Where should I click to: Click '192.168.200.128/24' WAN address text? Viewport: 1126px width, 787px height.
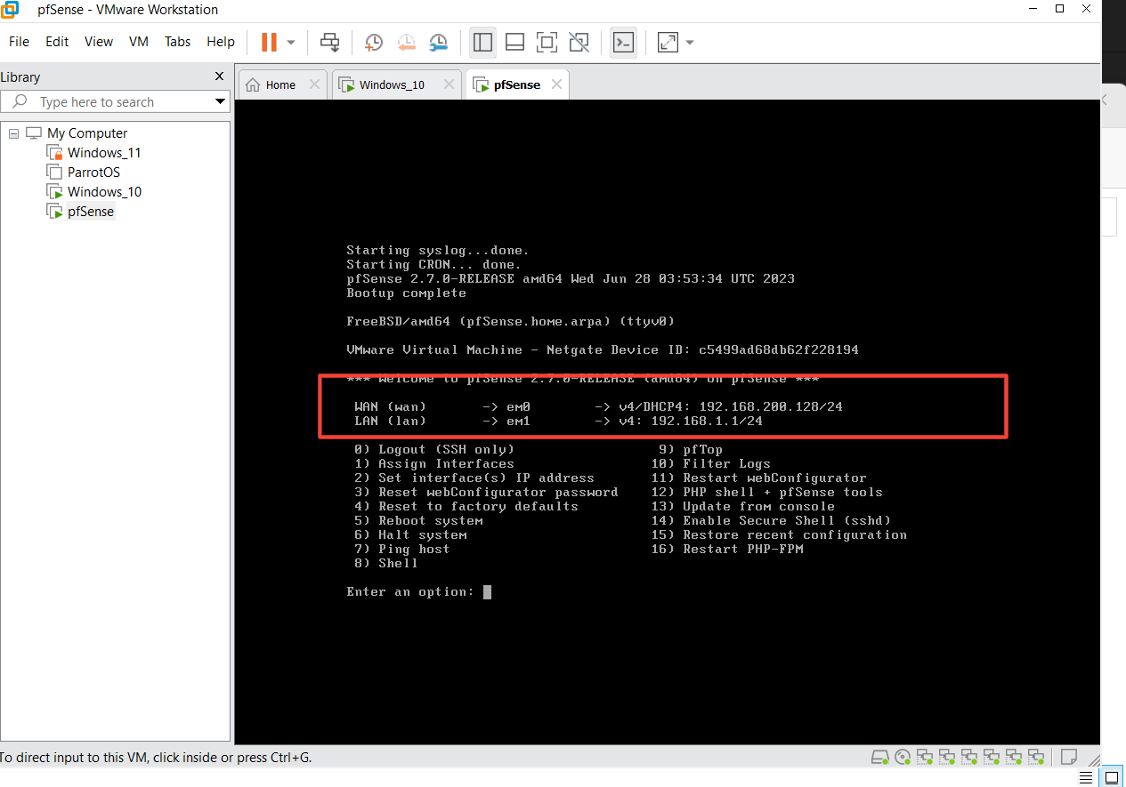770,407
